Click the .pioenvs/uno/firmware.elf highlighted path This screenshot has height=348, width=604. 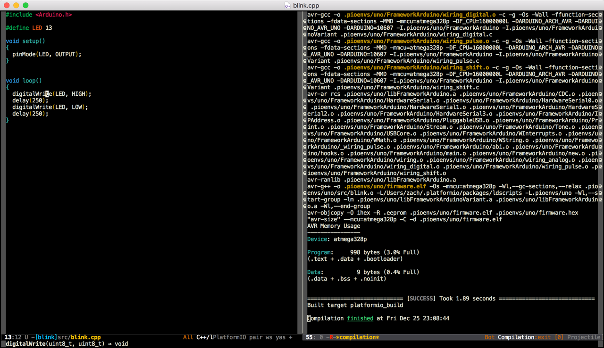385,186
